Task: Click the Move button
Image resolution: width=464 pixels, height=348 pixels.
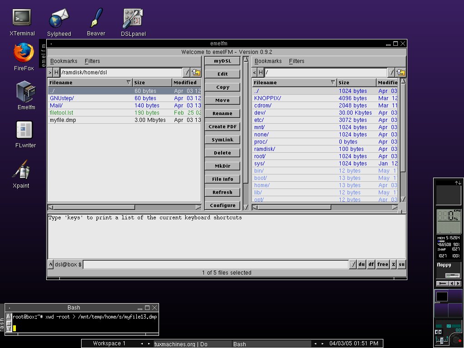Action: point(222,100)
